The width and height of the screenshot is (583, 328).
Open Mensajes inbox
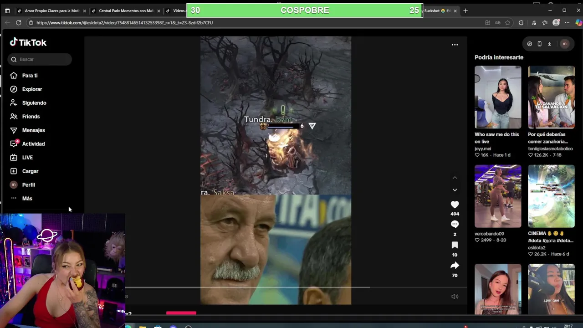click(x=33, y=130)
